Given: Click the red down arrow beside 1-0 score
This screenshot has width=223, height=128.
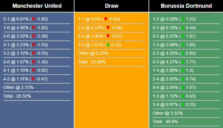Looking at the screenshot, I should [33, 28].
